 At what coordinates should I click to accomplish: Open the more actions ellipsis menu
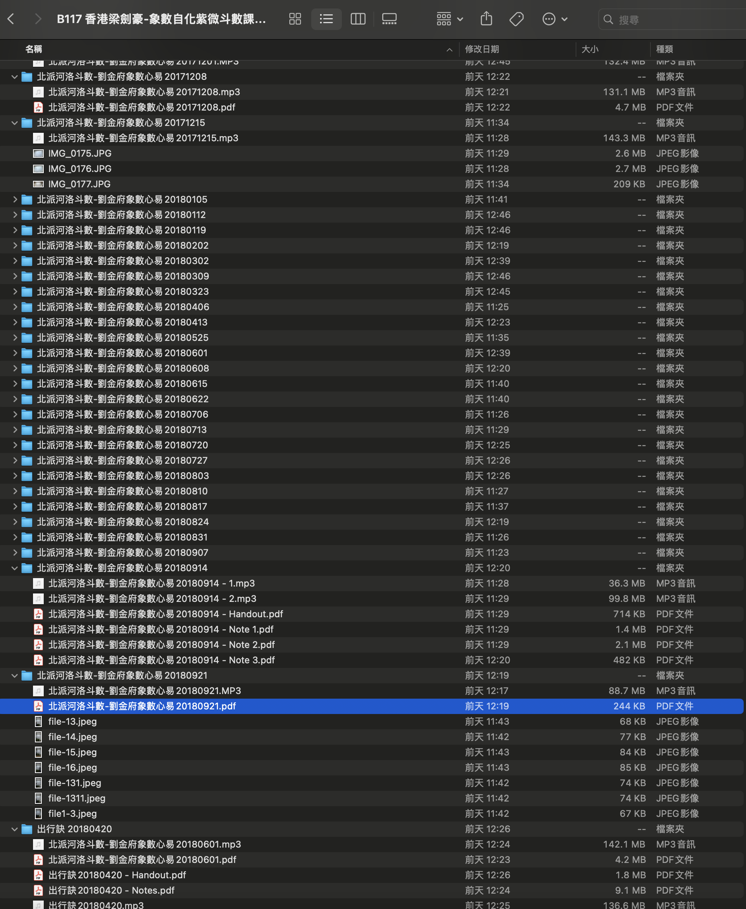(x=555, y=19)
